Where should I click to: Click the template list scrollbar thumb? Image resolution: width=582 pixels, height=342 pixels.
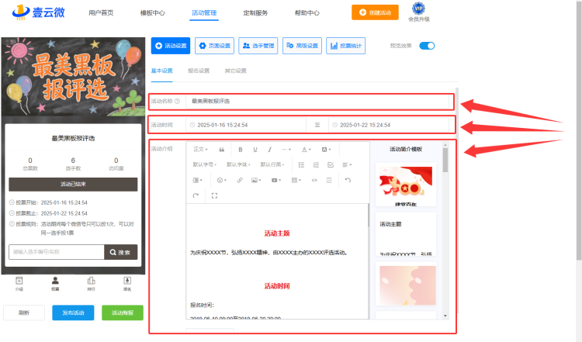pyautogui.click(x=445, y=160)
